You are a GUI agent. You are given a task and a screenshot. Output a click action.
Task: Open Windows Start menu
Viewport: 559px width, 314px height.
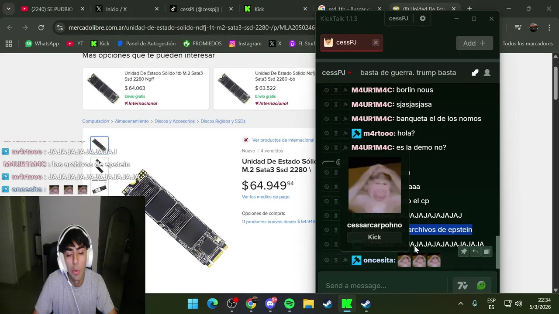(193, 304)
